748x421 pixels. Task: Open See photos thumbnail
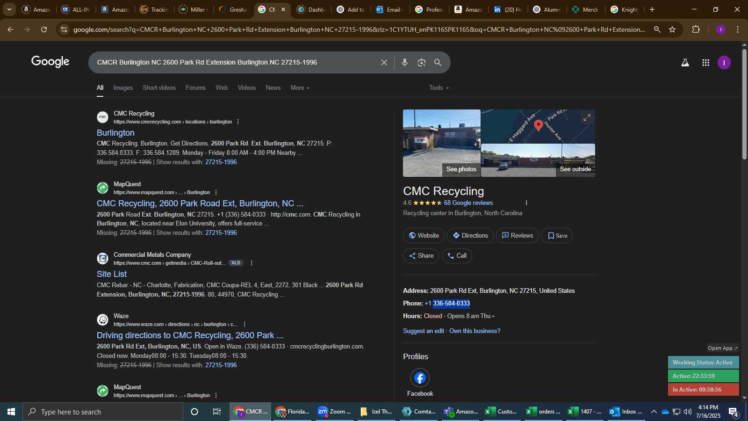(442, 143)
